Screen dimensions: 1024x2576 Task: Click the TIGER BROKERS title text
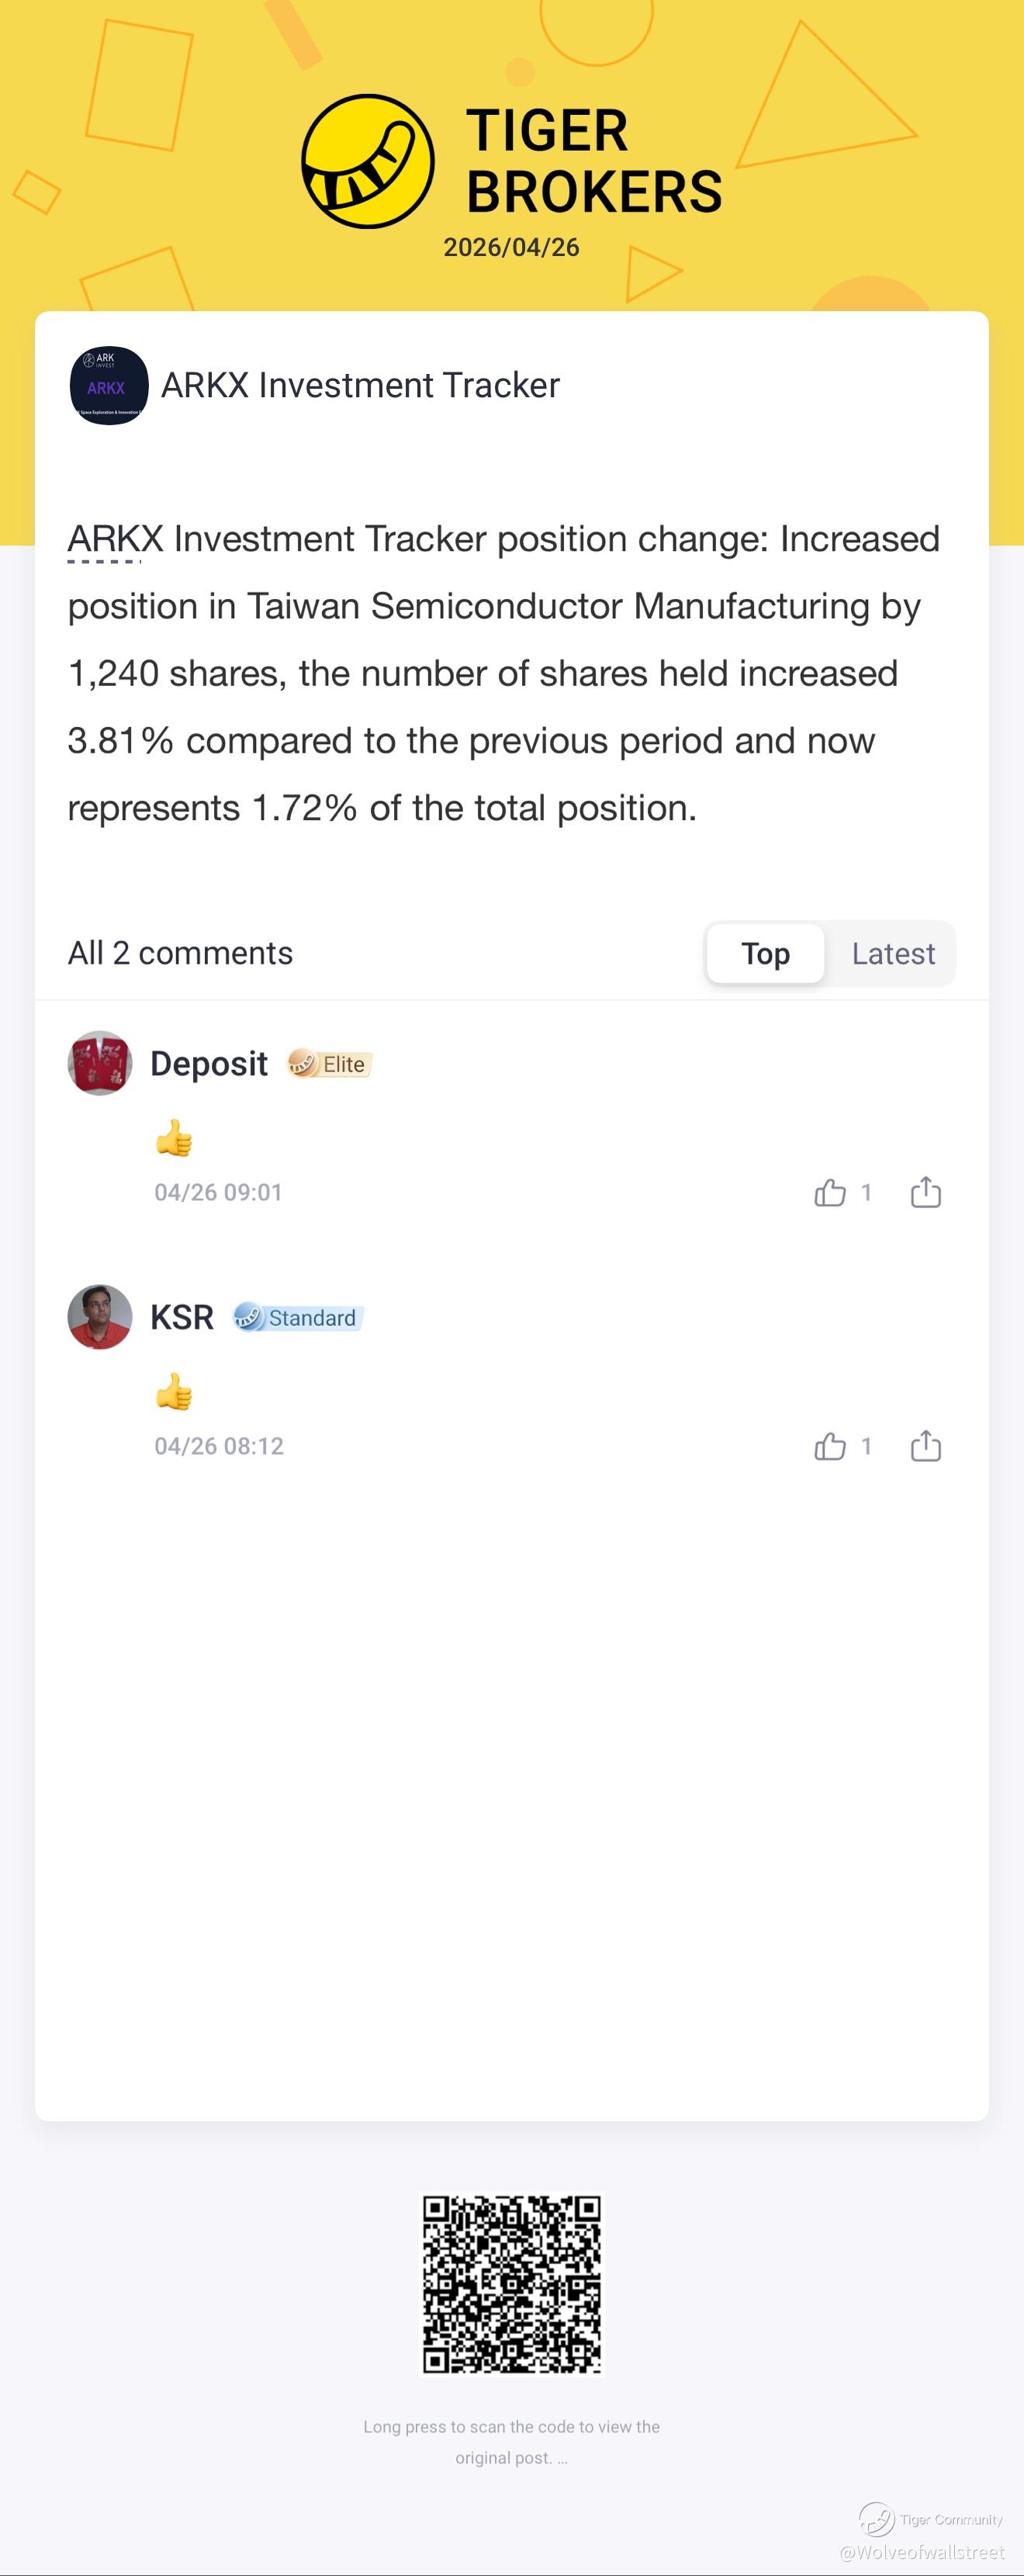593,161
